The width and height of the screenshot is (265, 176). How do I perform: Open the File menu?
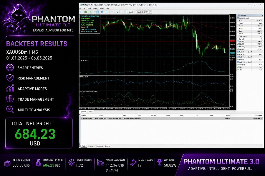coord(84,8)
